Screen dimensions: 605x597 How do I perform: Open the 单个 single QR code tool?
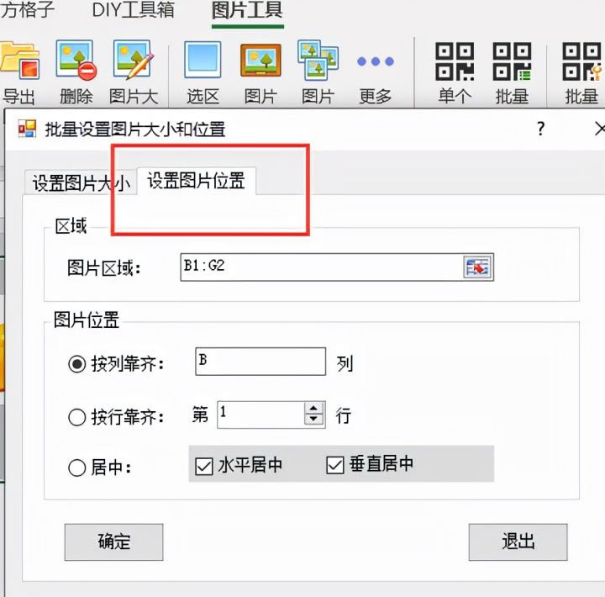[455, 61]
